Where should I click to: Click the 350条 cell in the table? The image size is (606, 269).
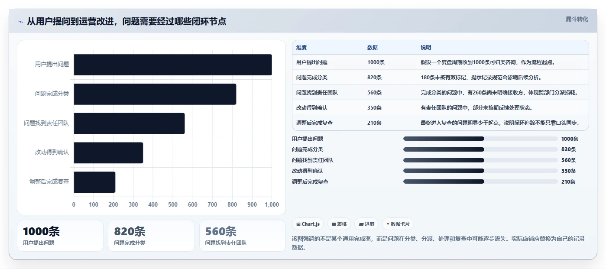375,108
